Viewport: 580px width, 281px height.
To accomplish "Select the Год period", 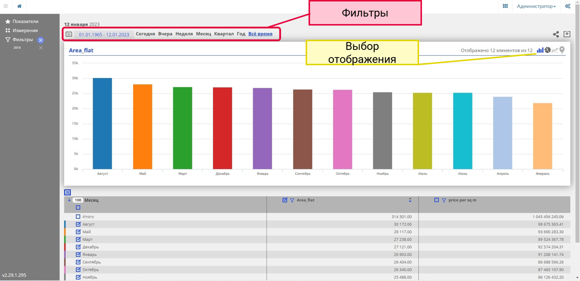I will click(x=241, y=34).
